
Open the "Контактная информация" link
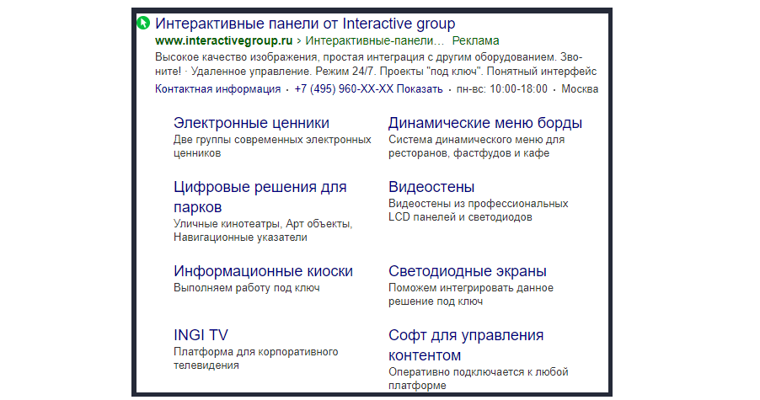click(217, 89)
